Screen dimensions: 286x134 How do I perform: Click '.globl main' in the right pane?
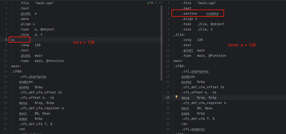(193, 50)
